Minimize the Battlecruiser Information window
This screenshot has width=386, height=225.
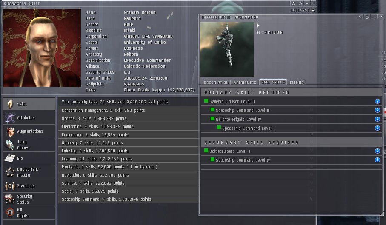tap(374, 17)
